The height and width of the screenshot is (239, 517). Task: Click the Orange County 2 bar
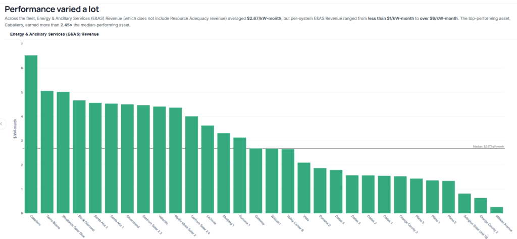481,206
